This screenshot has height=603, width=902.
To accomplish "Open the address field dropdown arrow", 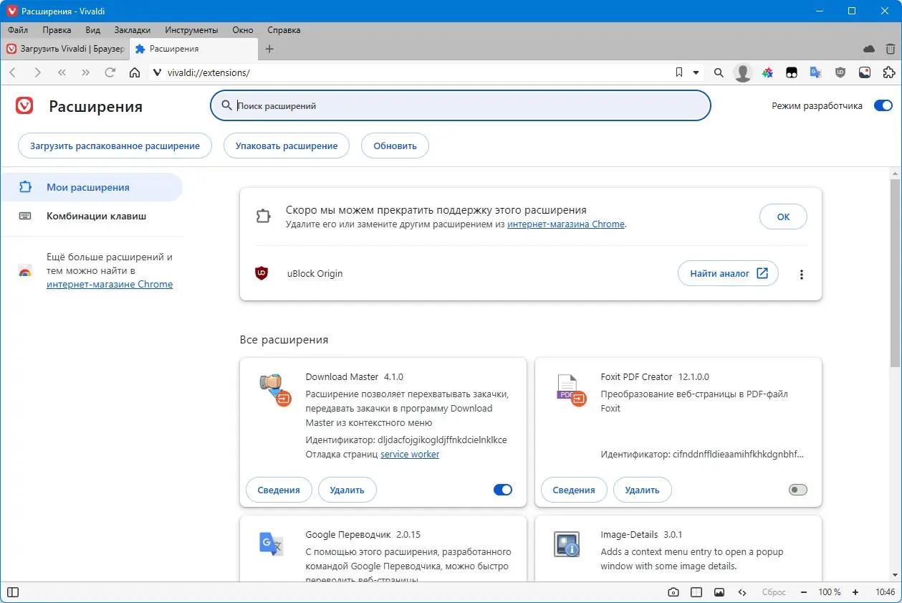I will click(x=696, y=72).
